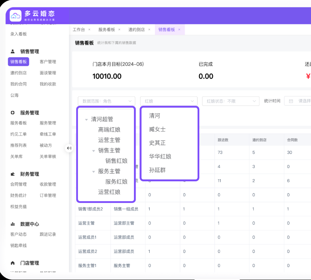
Task: Click the 财务管理 section icon
Action: tap(13, 174)
